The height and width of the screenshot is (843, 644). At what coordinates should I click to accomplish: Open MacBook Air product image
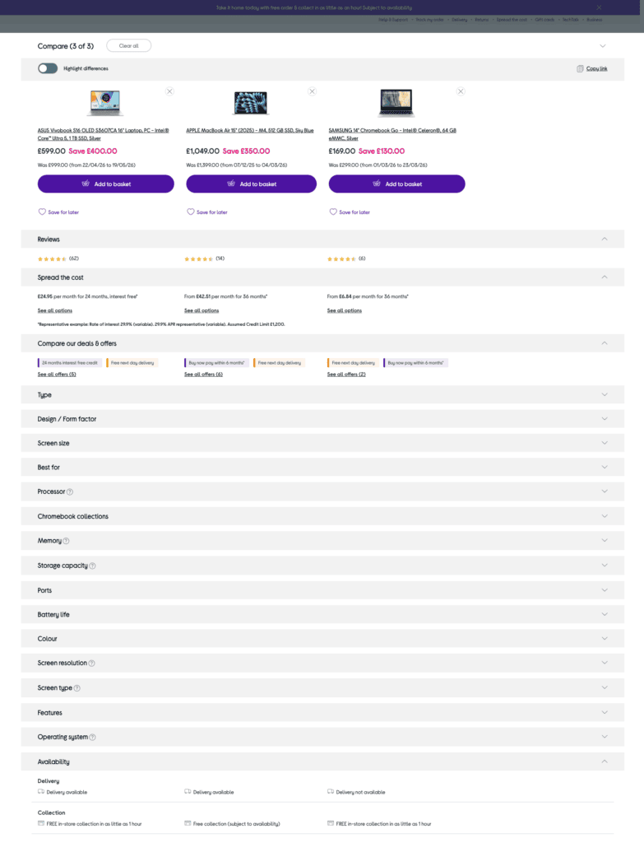coord(251,103)
